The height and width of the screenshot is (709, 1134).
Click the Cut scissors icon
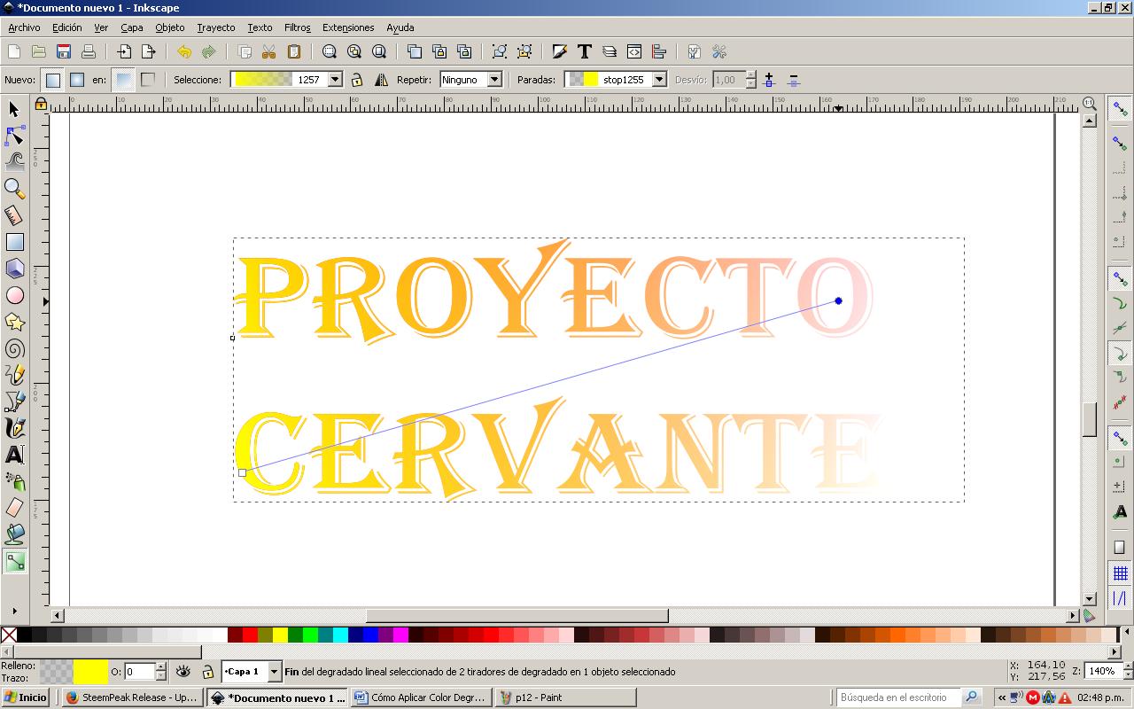(x=269, y=51)
